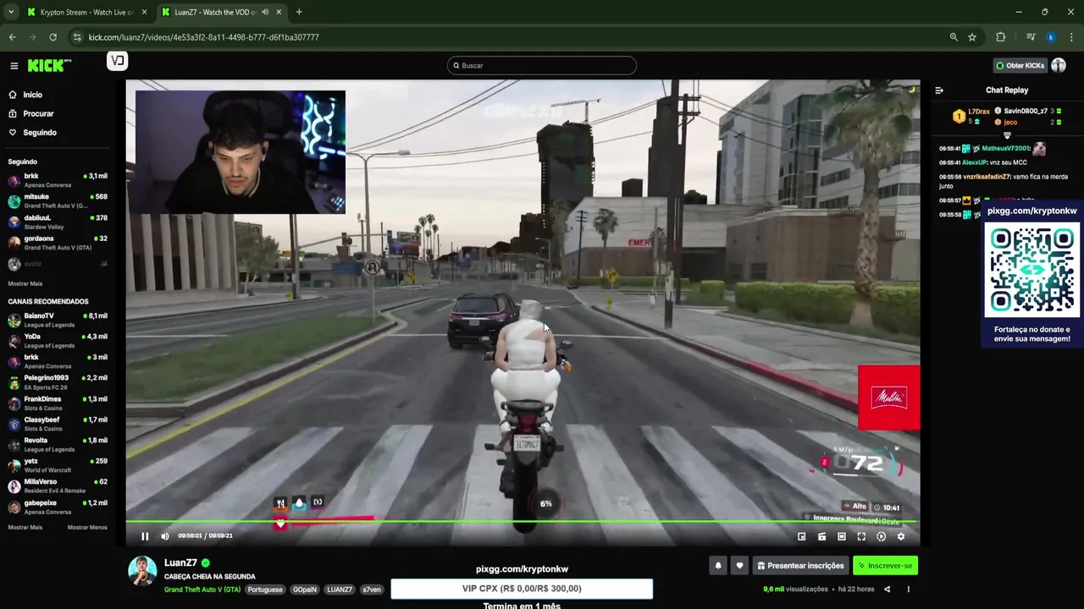Screen dimensions: 1084x609
Task: Follow LuanZ7 with heart button
Action: (739, 566)
